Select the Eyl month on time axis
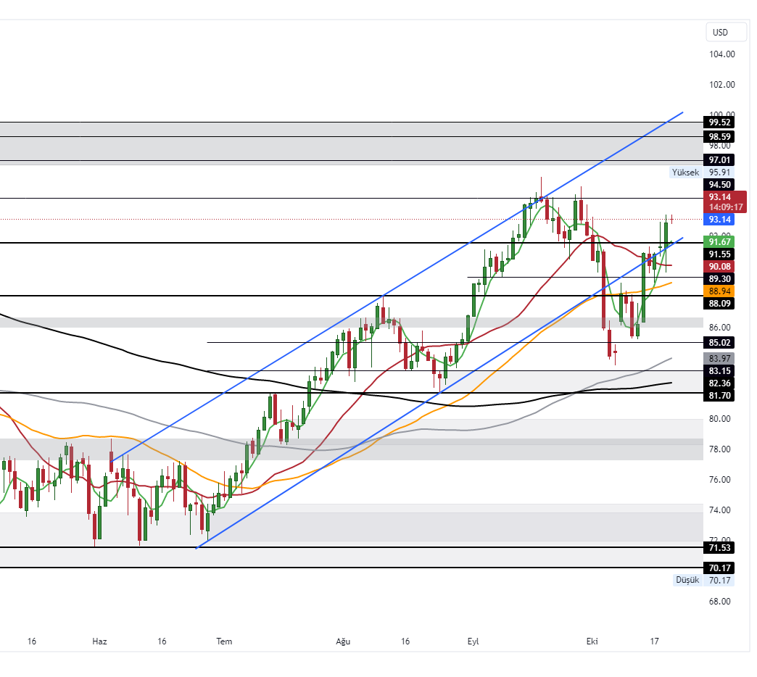The width and height of the screenshot is (757, 677). tap(473, 641)
